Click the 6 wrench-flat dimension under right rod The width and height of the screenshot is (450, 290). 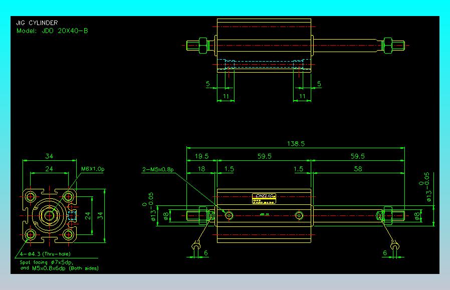tap(385, 253)
